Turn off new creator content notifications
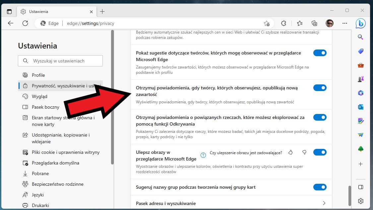 tap(320, 88)
